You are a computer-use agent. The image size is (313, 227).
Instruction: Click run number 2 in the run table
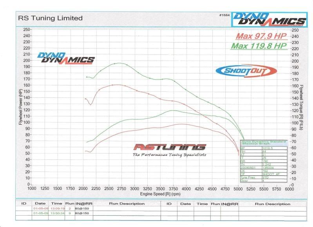click(70, 209)
